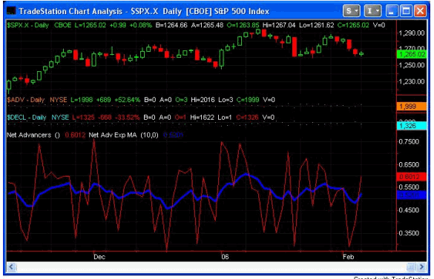Click the red 0.6012 Net Advancers marker
The width and height of the screenshot is (434, 279).
coord(412,177)
